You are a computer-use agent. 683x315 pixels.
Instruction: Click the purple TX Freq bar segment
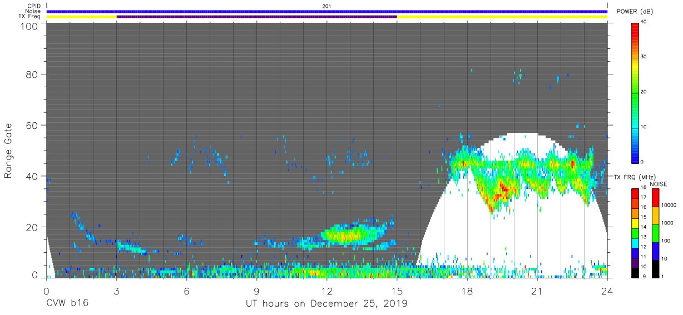coord(257,17)
